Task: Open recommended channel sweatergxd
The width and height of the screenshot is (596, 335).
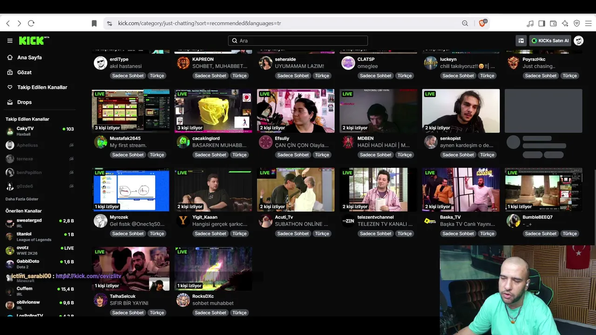Action: 40,223
